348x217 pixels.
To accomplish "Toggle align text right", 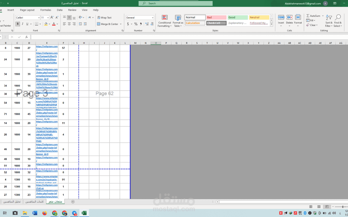I will coord(74,24).
